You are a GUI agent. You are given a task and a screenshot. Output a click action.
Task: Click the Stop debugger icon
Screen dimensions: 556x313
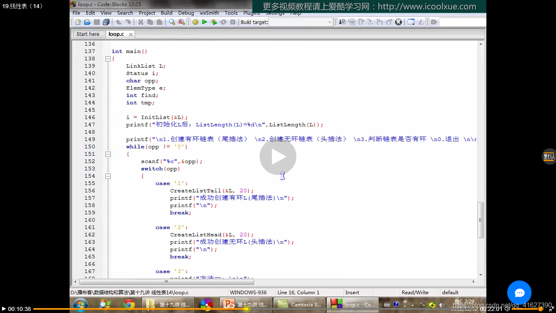pyautogui.click(x=398, y=22)
